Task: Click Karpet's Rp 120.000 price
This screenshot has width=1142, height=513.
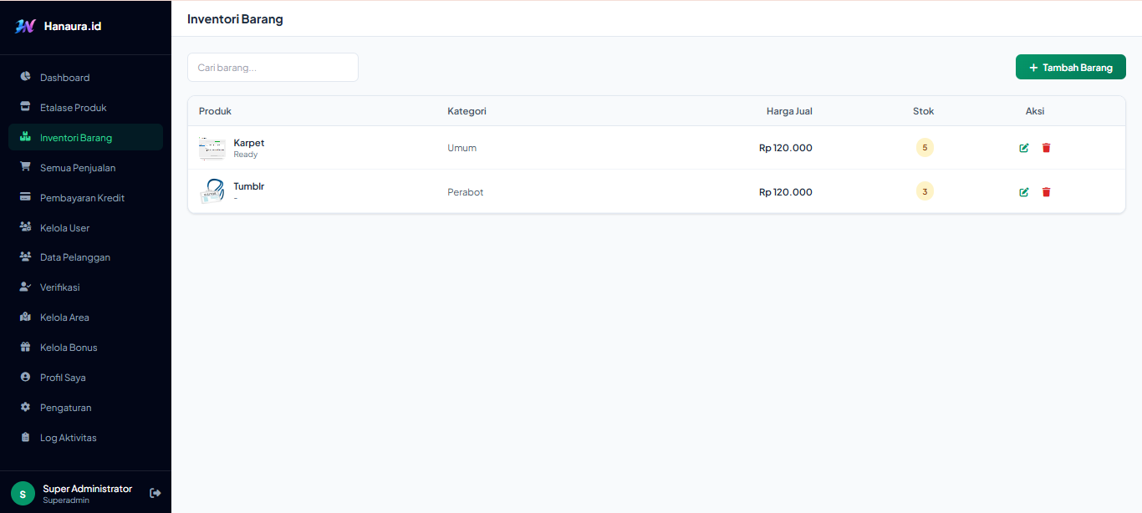Action: coord(786,148)
